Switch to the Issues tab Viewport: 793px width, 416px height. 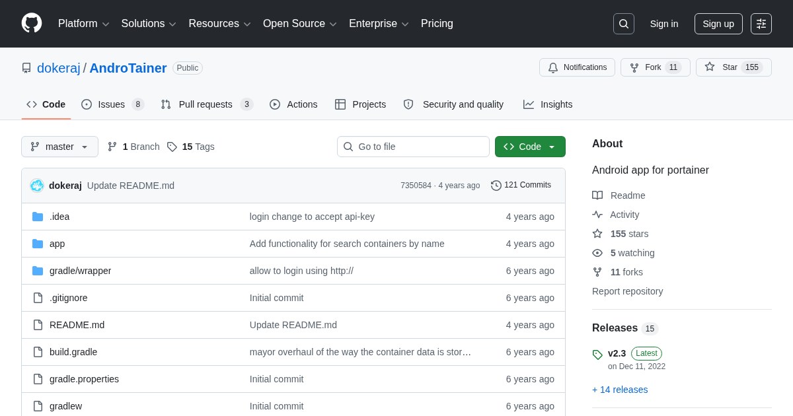[112, 104]
